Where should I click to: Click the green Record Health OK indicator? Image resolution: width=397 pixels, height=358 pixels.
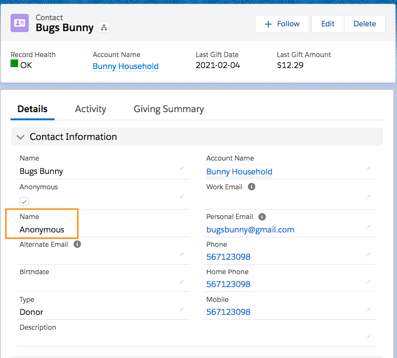pyautogui.click(x=14, y=63)
